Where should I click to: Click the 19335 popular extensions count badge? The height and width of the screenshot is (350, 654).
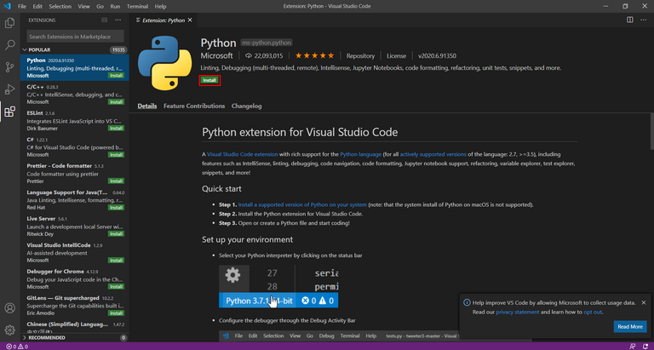pyautogui.click(x=118, y=49)
